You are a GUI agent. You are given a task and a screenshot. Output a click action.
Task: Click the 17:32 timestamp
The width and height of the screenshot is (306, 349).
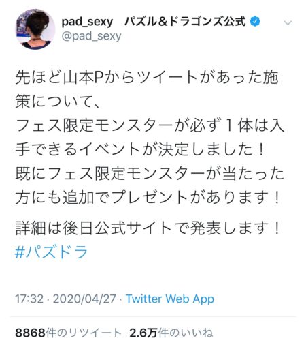(29, 299)
